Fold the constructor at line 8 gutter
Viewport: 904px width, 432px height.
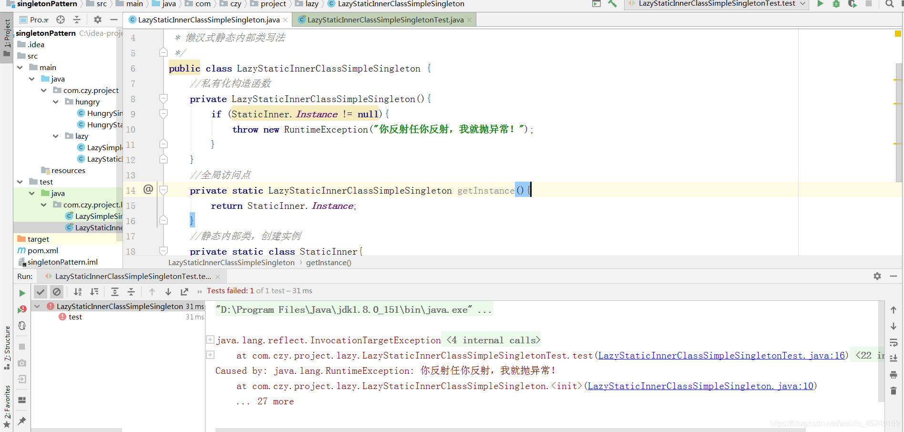[163, 99]
